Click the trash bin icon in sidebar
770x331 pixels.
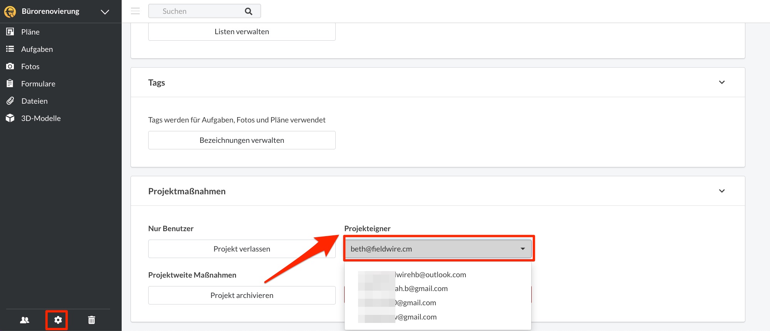[x=92, y=320]
